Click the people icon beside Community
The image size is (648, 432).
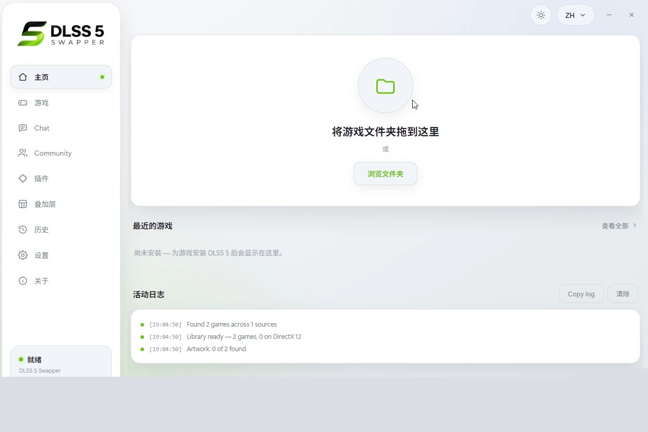[23, 153]
